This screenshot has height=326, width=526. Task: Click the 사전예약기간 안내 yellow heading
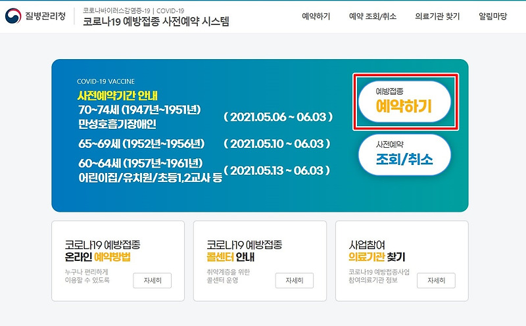118,95
